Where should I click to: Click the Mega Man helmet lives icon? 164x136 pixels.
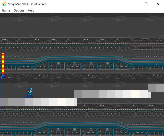(x=3, y=76)
